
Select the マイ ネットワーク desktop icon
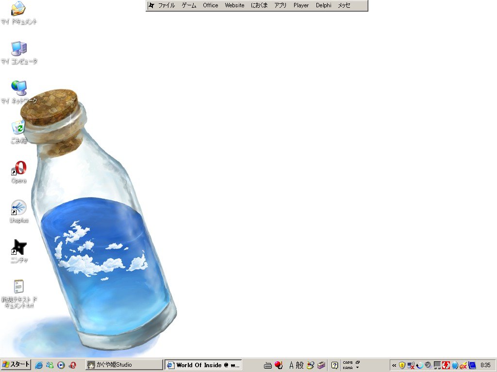click(x=19, y=92)
